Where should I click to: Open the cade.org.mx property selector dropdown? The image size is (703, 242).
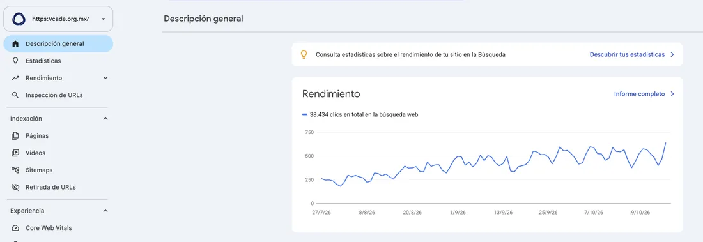[58, 19]
